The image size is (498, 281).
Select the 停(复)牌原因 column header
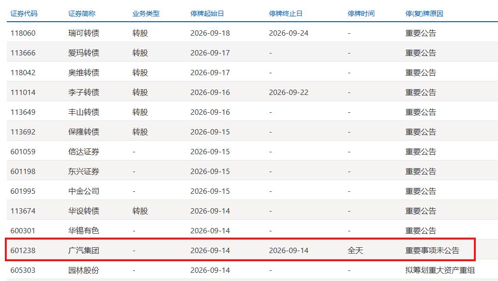(x=424, y=13)
